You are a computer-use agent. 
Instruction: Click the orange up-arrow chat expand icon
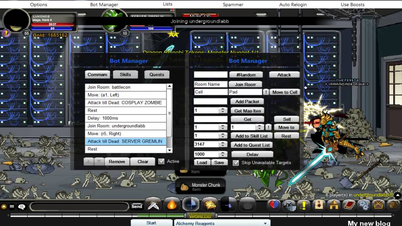click(4, 207)
